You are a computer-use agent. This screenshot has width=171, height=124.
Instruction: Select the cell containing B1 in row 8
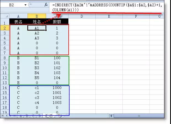[37, 58]
